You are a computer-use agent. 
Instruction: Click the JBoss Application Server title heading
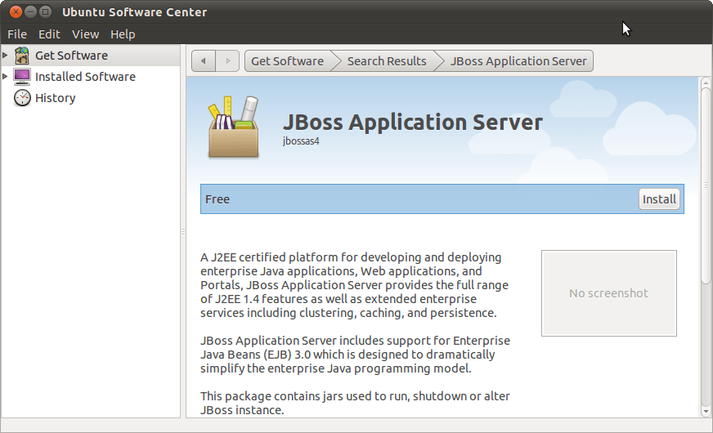click(413, 122)
